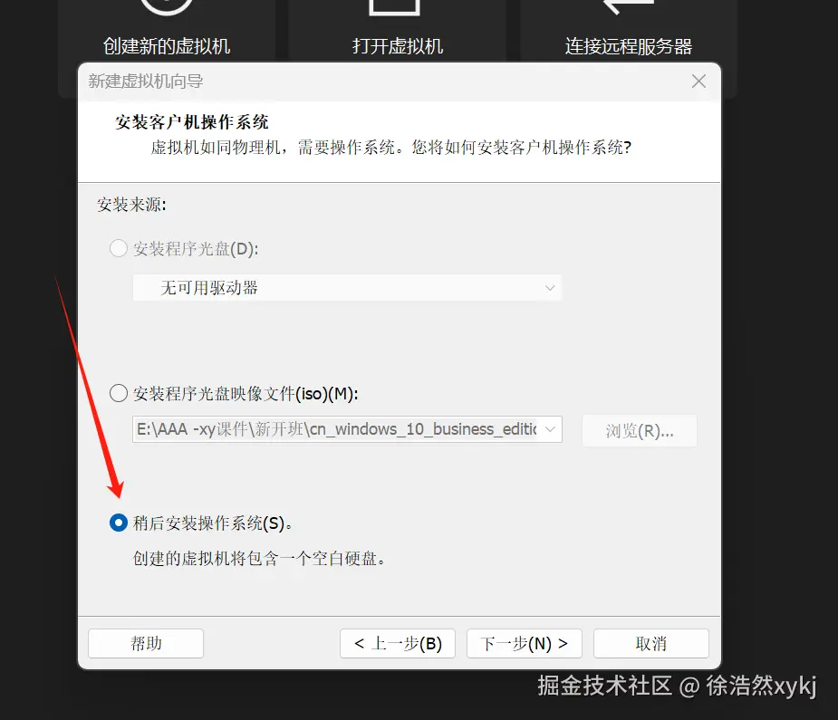The image size is (838, 720).
Task: Open the ISO path dropdown arrow
Action: coord(550,429)
